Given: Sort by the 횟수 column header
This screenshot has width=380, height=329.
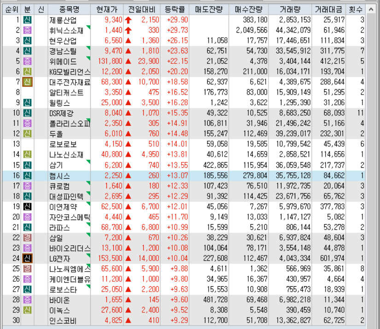Looking at the screenshot, I should [x=356, y=10].
